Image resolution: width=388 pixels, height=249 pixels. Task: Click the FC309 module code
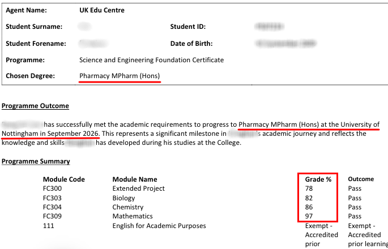pos(52,216)
